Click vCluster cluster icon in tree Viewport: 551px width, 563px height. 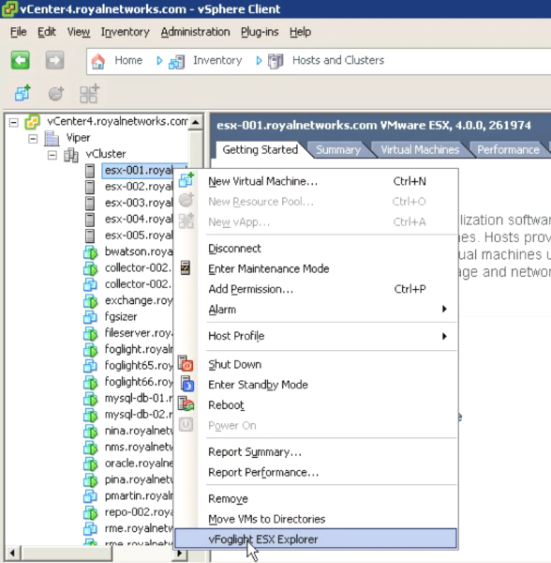[x=70, y=155]
